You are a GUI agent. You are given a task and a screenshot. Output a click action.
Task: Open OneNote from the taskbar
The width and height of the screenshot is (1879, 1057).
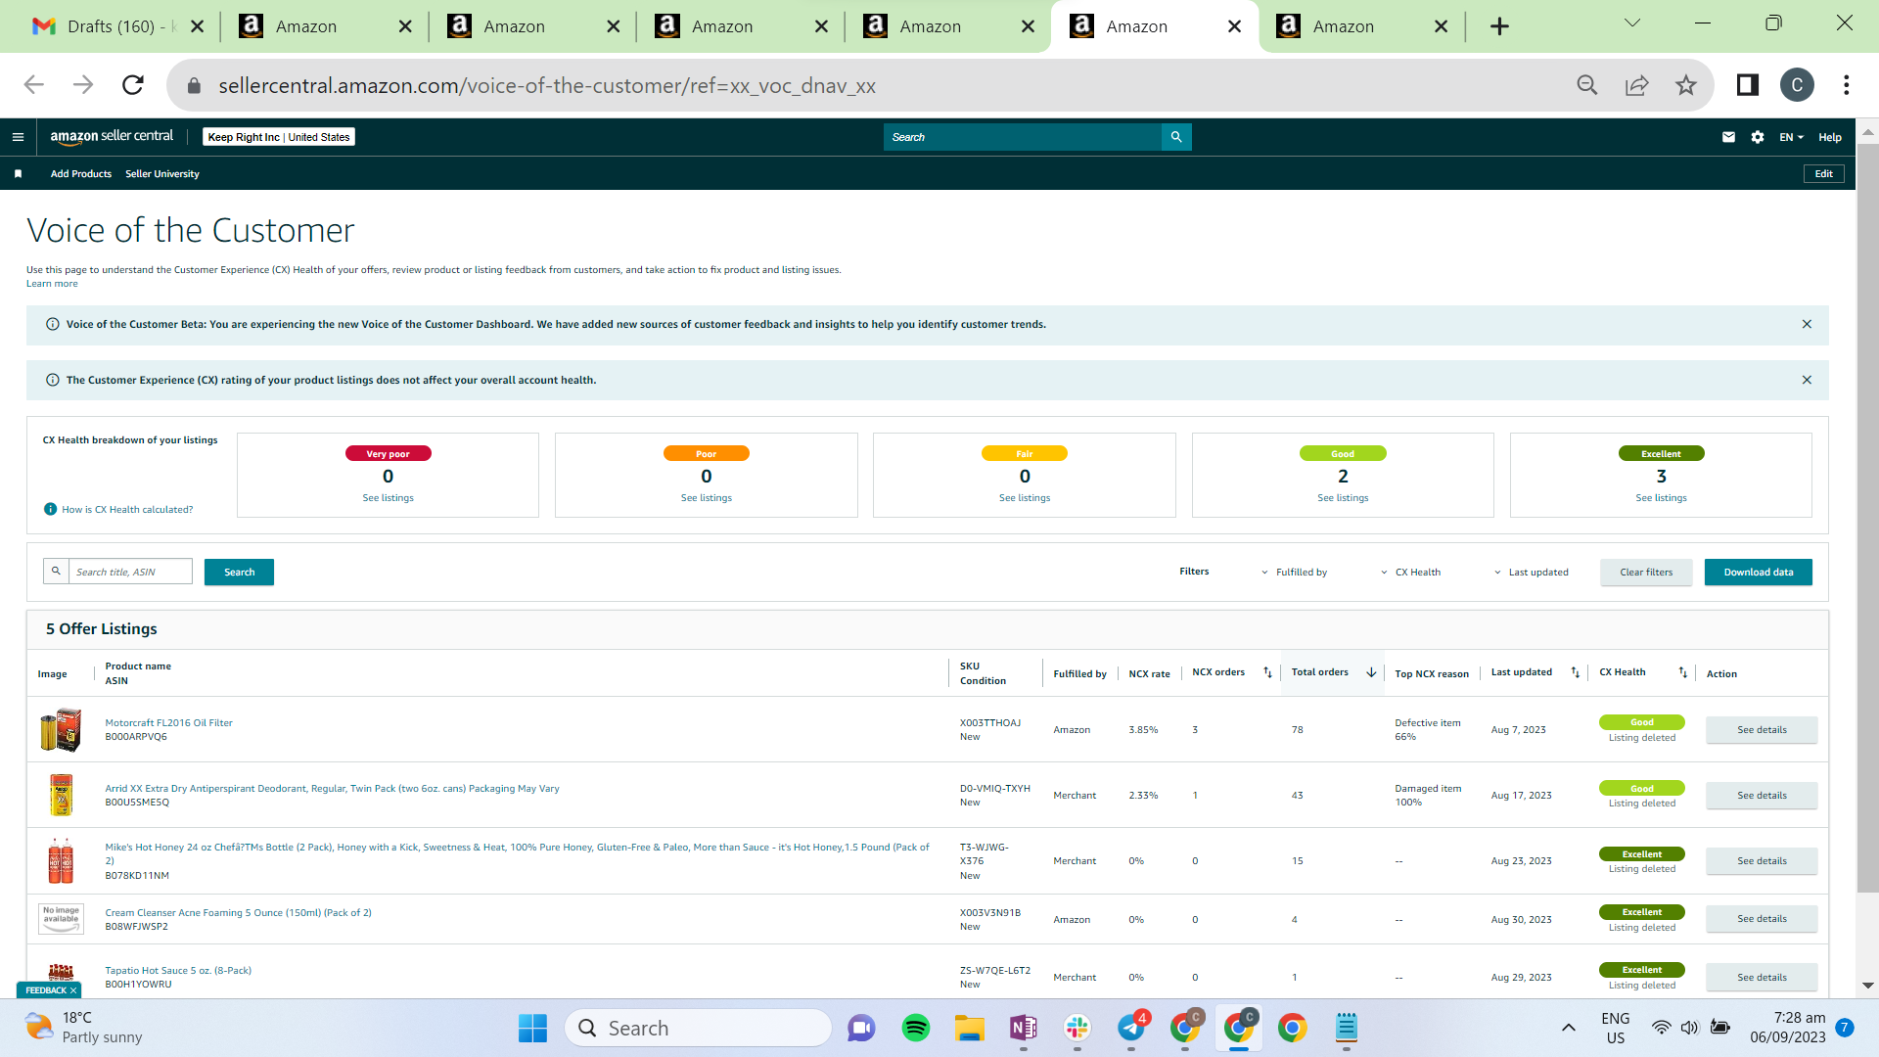point(1024,1028)
